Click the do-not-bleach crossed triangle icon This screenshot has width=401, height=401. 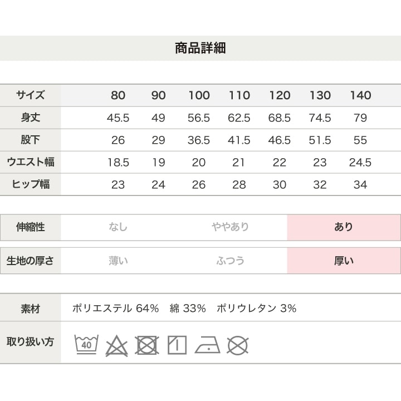pos(116,346)
